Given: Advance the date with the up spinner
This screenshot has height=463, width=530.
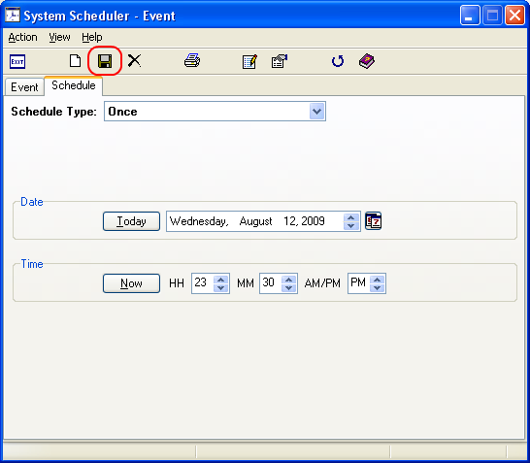Looking at the screenshot, I should 350,217.
